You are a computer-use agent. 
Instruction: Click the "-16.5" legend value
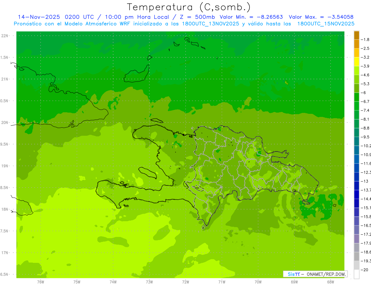(x=366, y=226)
